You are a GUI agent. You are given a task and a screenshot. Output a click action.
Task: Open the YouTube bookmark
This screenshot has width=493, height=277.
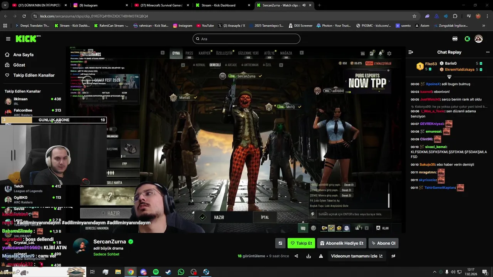205,26
